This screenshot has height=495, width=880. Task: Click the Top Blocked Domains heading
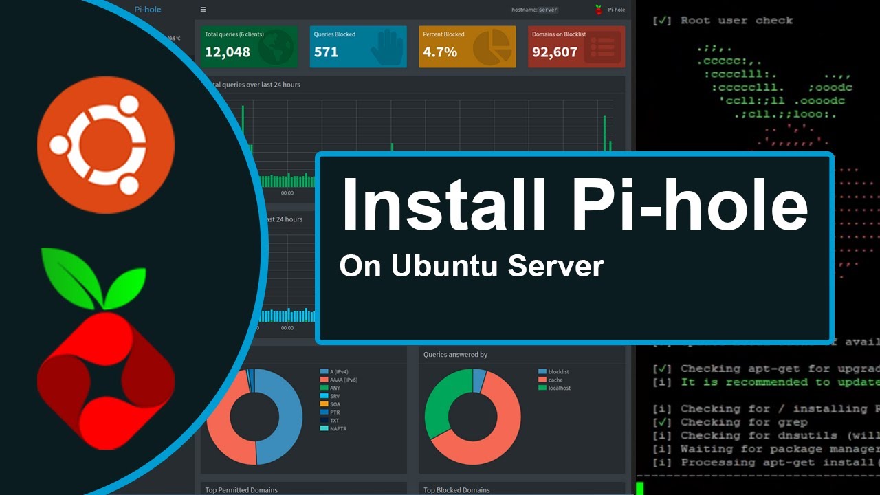coord(456,490)
